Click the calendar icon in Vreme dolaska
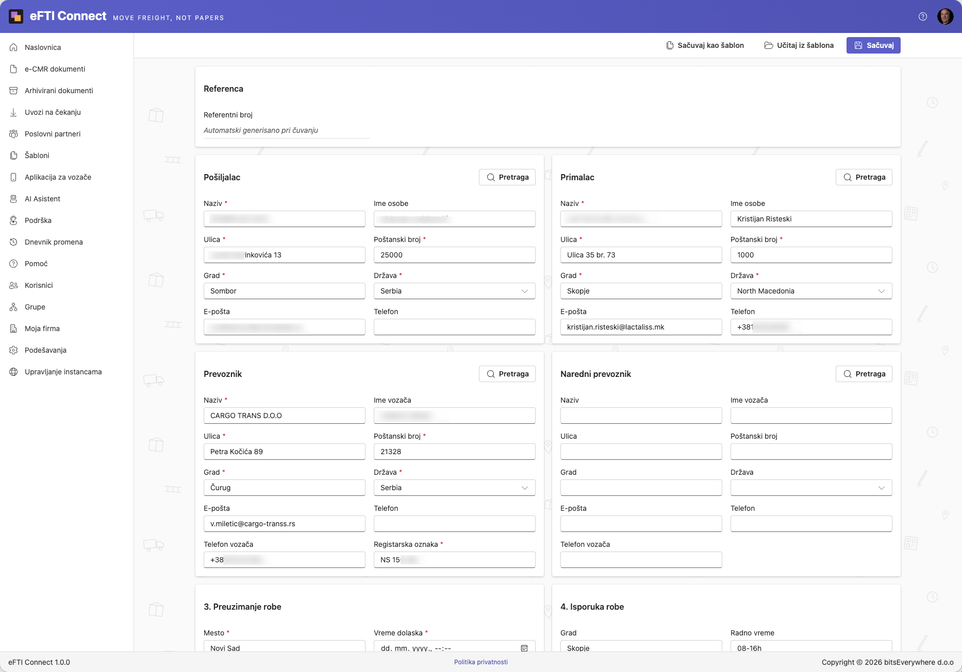Image resolution: width=962 pixels, height=672 pixels. (524, 648)
